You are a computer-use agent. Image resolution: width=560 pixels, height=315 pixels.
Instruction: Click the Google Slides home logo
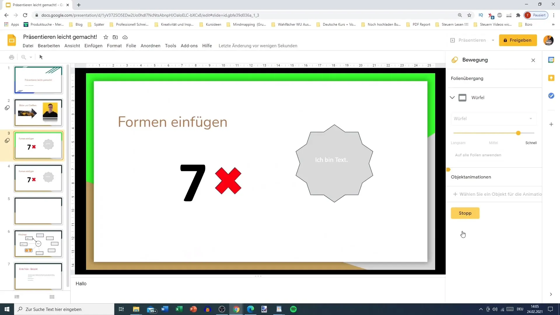pos(12,40)
